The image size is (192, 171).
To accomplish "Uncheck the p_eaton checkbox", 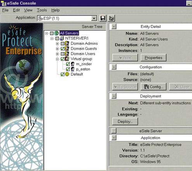I will click(68, 69).
